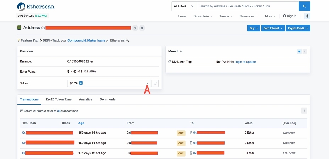Open the Token $0.79 dropdown
This screenshot has height=159, width=329.
[109, 83]
